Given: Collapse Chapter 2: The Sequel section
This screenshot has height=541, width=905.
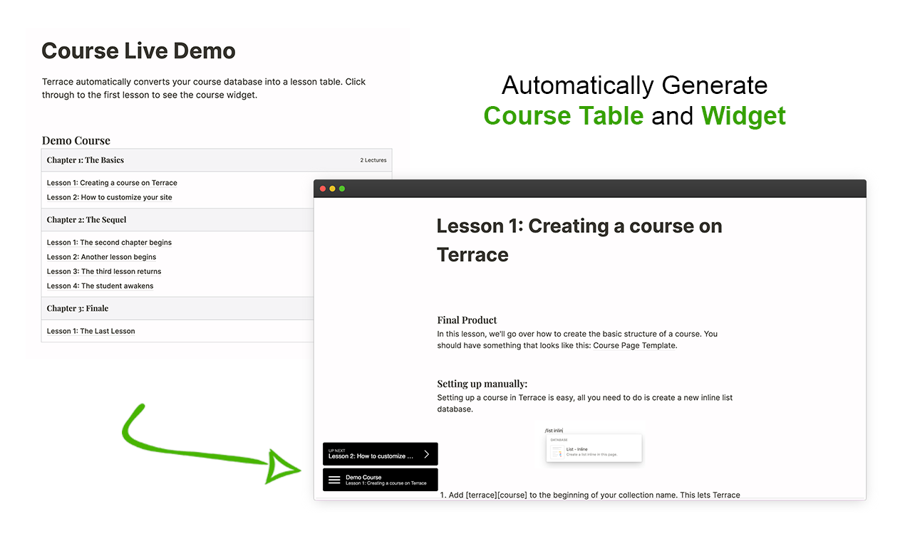Looking at the screenshot, I should [x=177, y=220].
